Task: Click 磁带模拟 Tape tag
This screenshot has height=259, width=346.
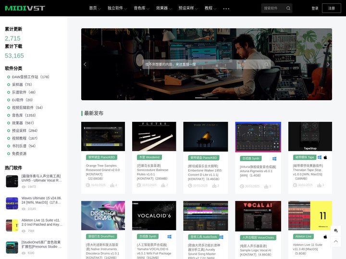Action: pos(305,157)
